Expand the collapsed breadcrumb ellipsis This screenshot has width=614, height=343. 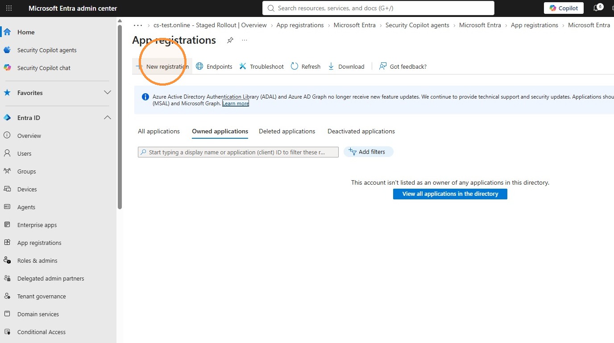tap(138, 25)
